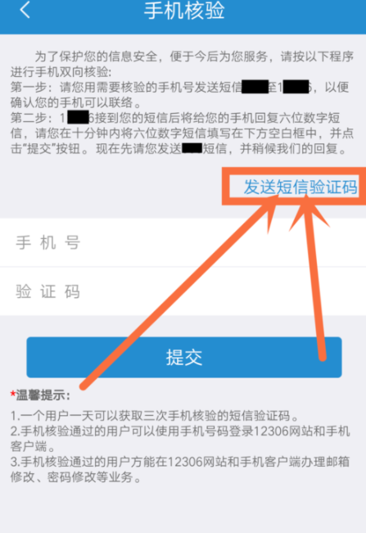Viewport: 366px width, 533px height.
Task: Tap the redacted SMS content block in 第一步
Action: tap(255, 87)
